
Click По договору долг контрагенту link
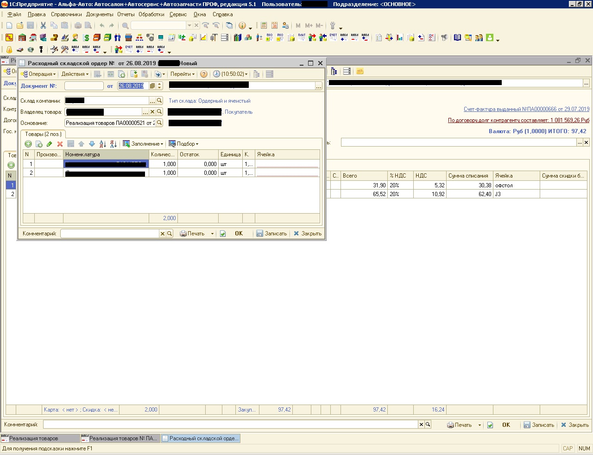click(x=518, y=120)
